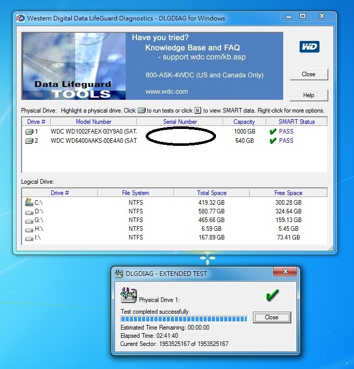Select physical drive 2 disk icon
The height and width of the screenshot is (369, 354).
click(29, 141)
